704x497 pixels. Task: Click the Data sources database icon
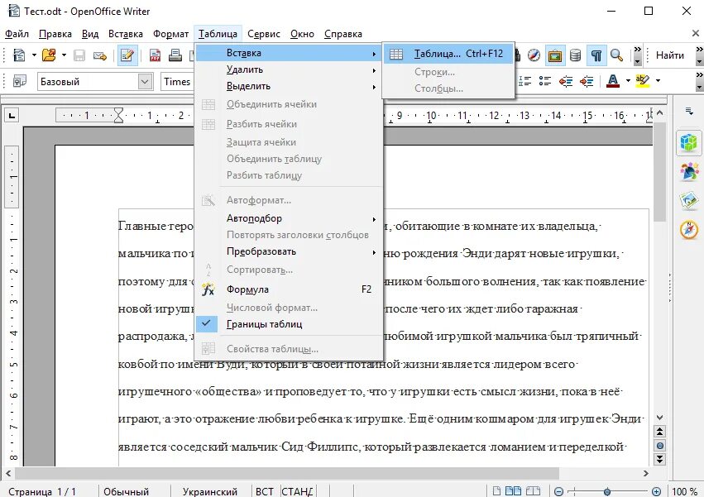575,55
